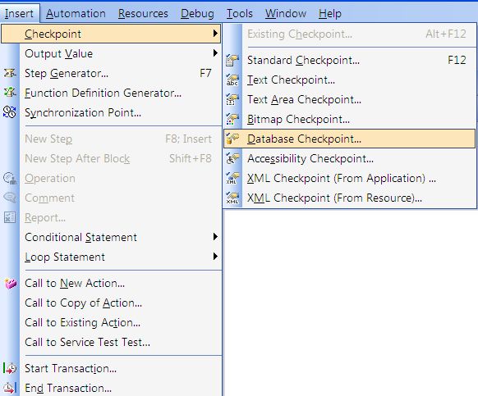Open the Debug menu
The width and height of the screenshot is (478, 396).
point(197,13)
